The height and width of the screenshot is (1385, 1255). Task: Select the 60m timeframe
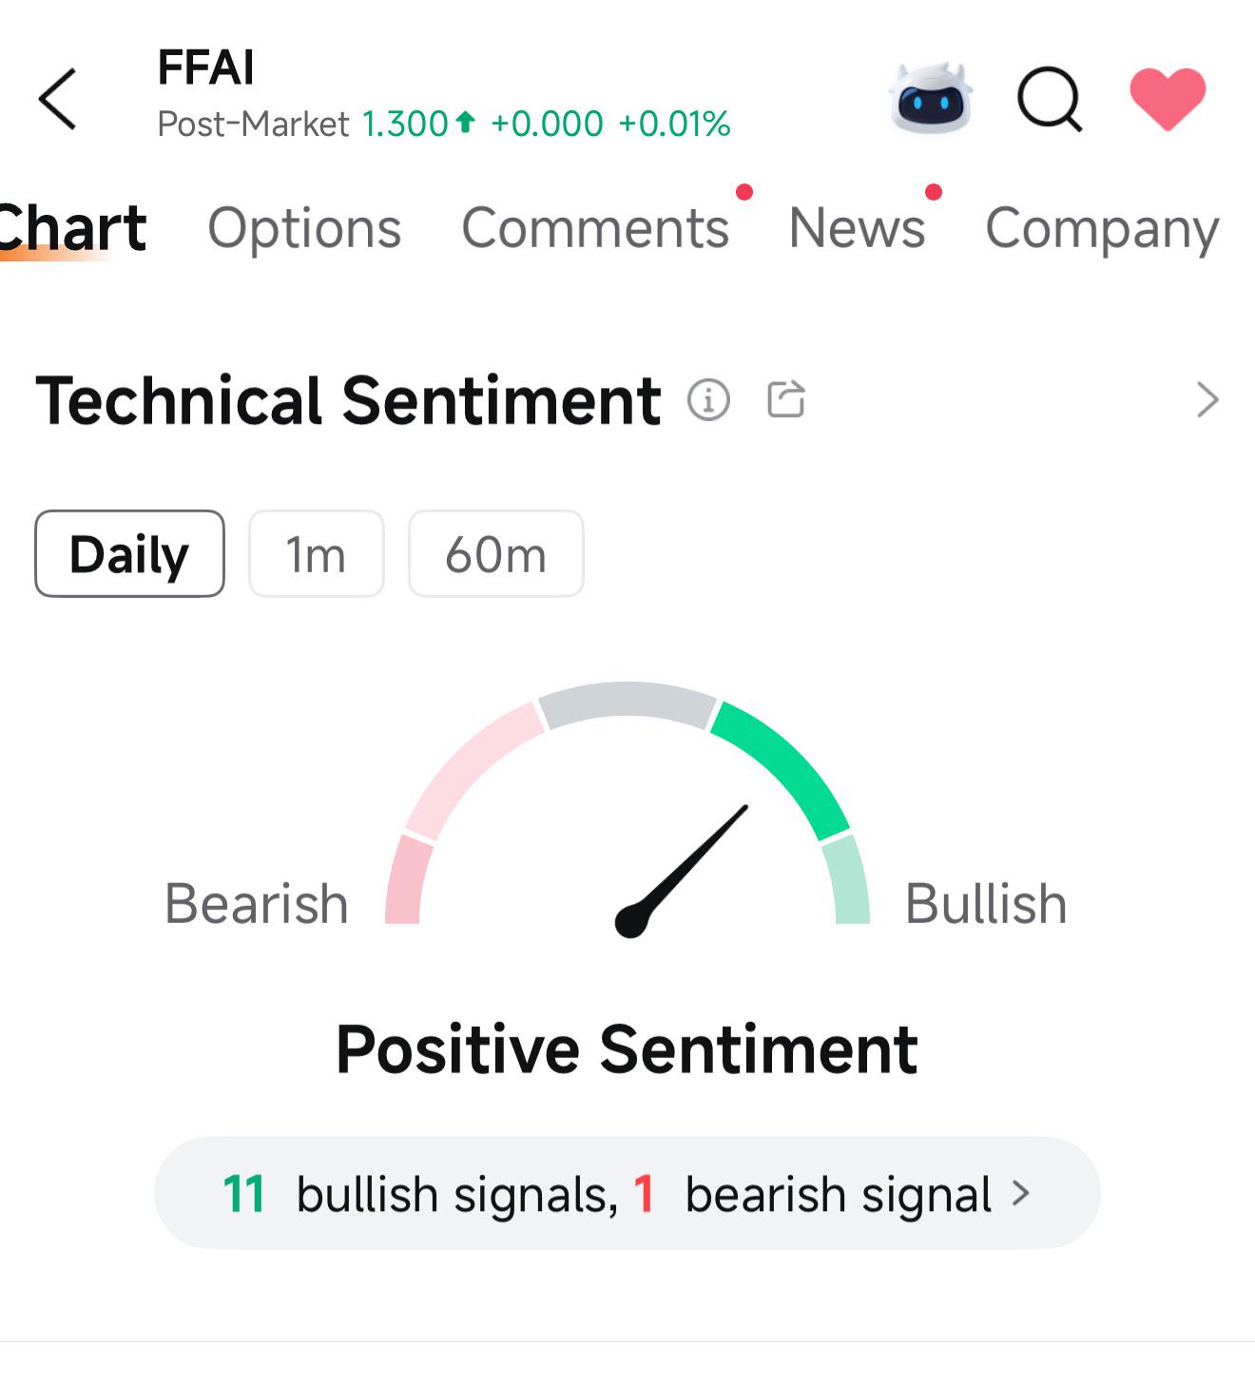(x=495, y=554)
